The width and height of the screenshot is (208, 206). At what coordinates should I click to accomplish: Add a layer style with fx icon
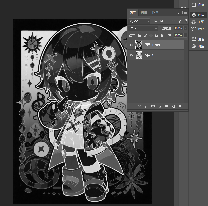[146, 106]
